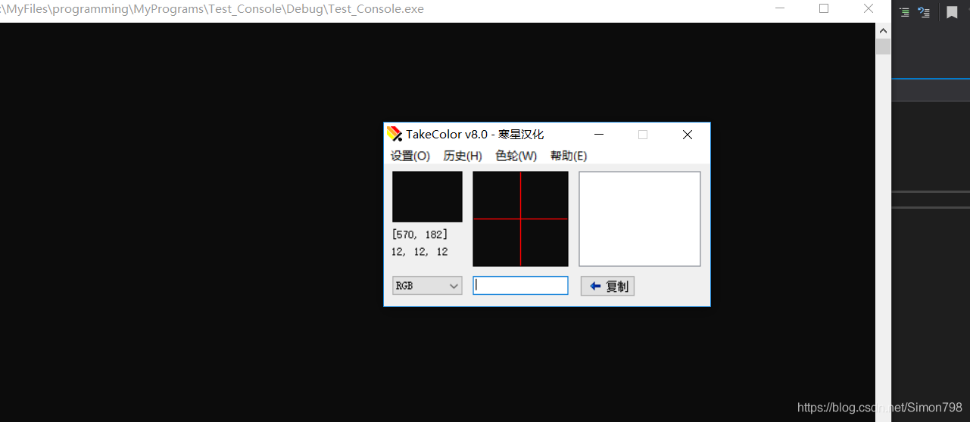Click the comment lines icon in IDE toolbar
970x422 pixels.
[x=904, y=12]
